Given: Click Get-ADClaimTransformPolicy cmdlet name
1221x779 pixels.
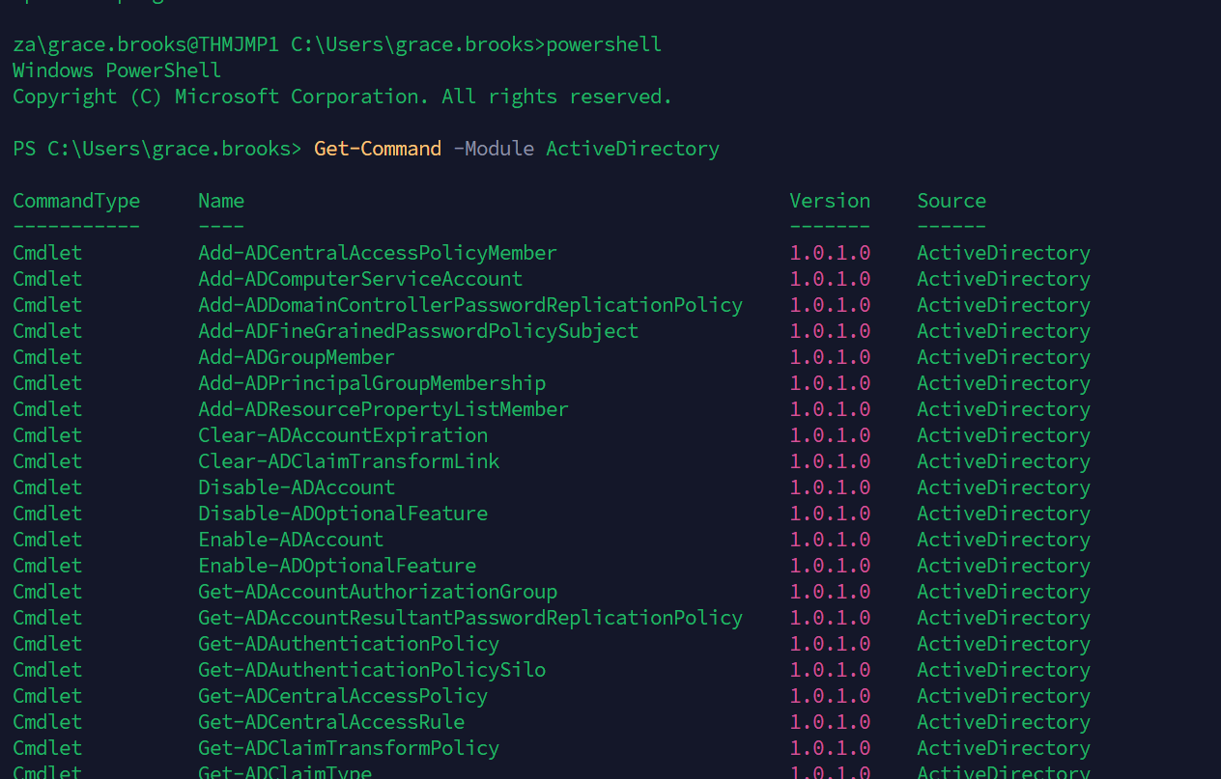Looking at the screenshot, I should [349, 748].
